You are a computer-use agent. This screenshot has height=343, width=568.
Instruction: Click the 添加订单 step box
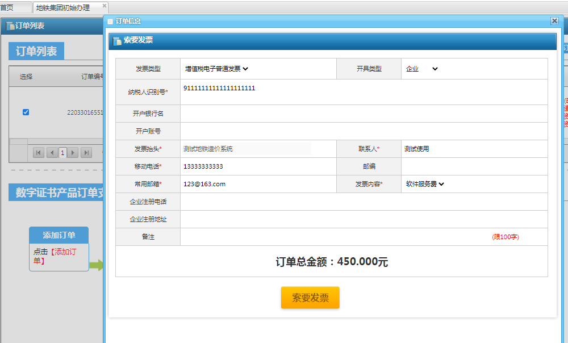[59, 235]
